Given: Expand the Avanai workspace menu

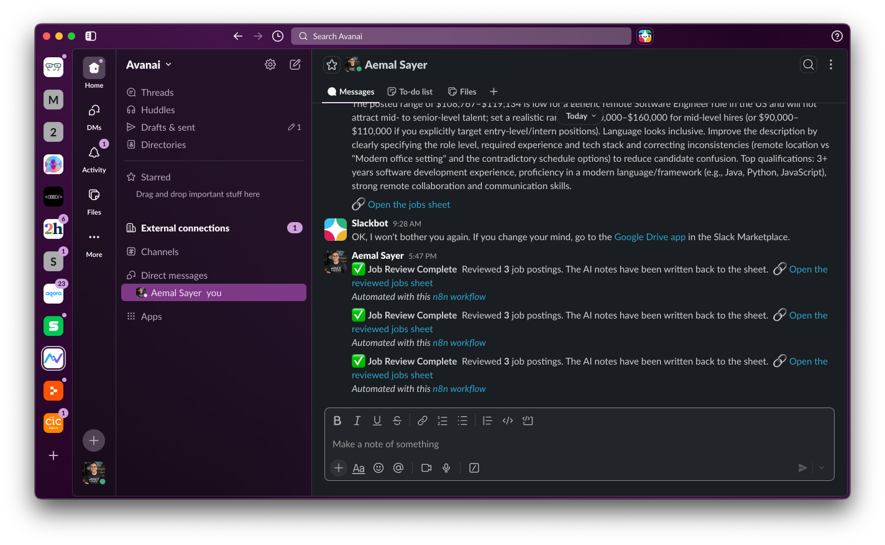Looking at the screenshot, I should [149, 65].
